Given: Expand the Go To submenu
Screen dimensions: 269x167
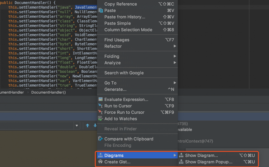Looking at the screenshot, I should coord(110,83).
